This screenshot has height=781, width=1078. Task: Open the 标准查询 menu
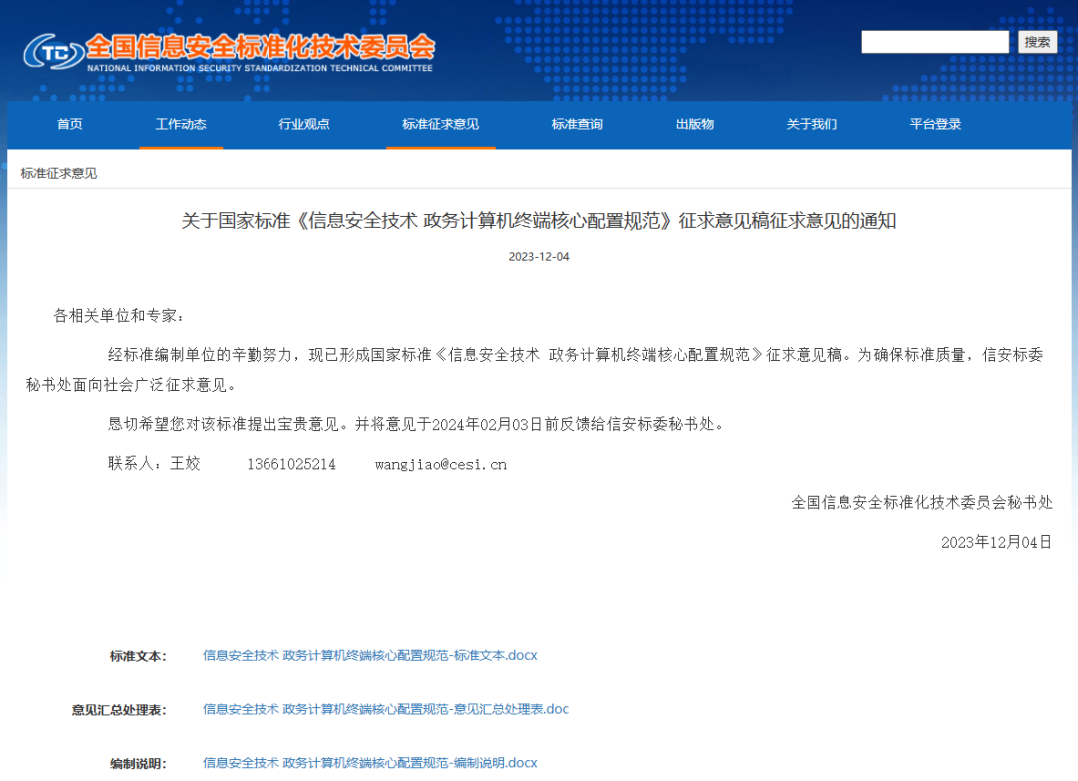pyautogui.click(x=577, y=124)
